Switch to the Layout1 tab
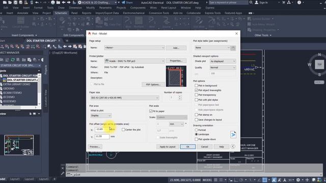Screen dimensions: 326x183 [15, 179]
